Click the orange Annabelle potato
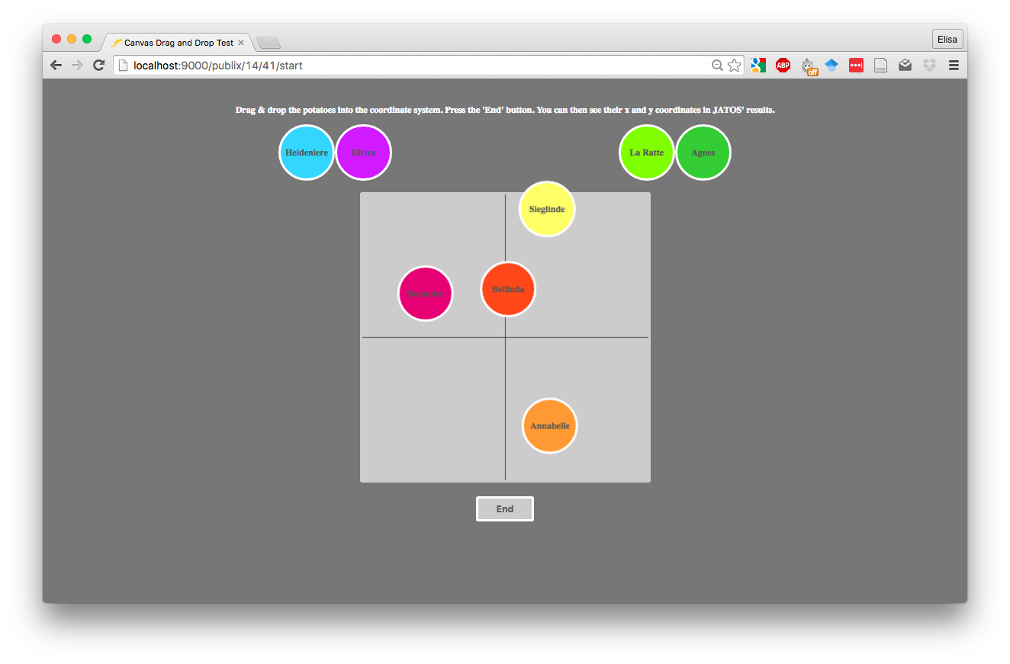The image size is (1010, 664). tap(550, 425)
